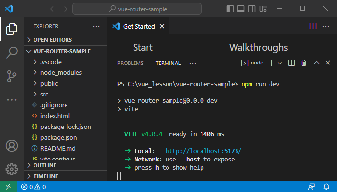The width and height of the screenshot is (337, 192).
Task: Open a remote window from status bar
Action: click(x=8, y=187)
